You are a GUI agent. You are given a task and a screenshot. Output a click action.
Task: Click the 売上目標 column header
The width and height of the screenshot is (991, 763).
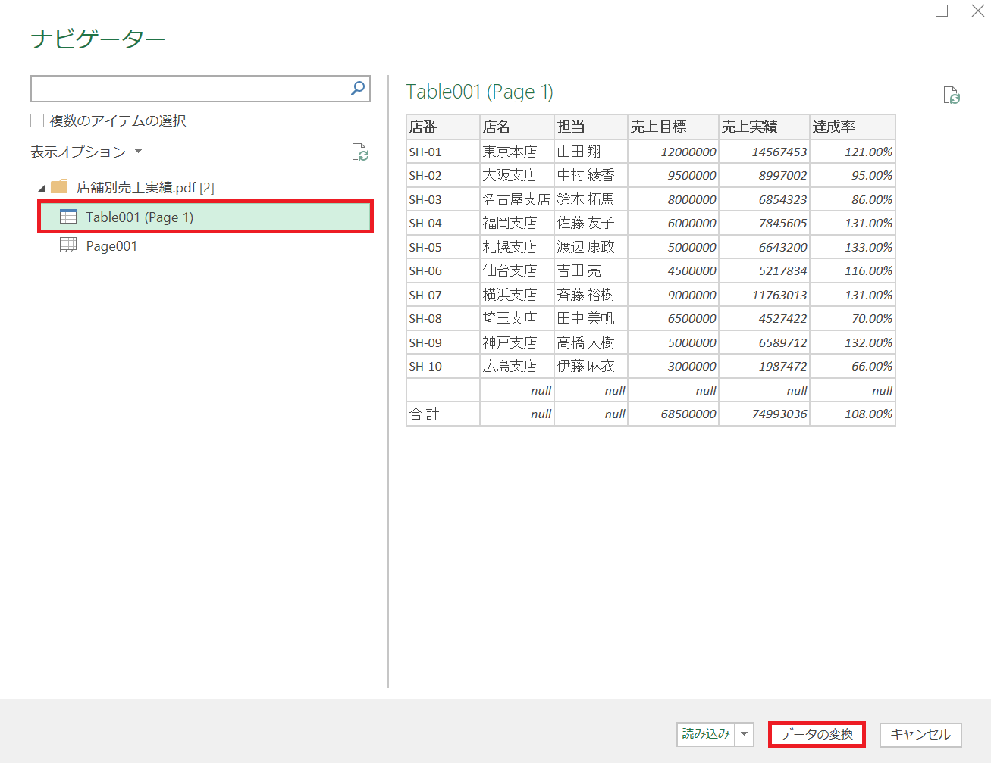pos(673,127)
